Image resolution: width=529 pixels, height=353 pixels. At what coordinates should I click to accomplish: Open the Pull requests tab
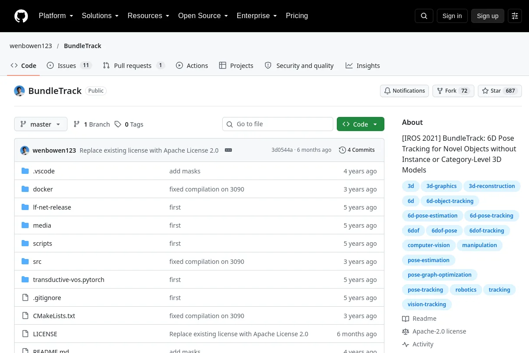pyautogui.click(x=134, y=66)
